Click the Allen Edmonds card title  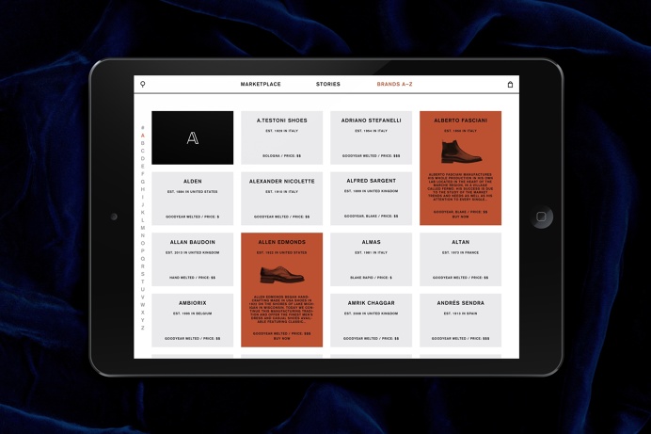(x=282, y=242)
